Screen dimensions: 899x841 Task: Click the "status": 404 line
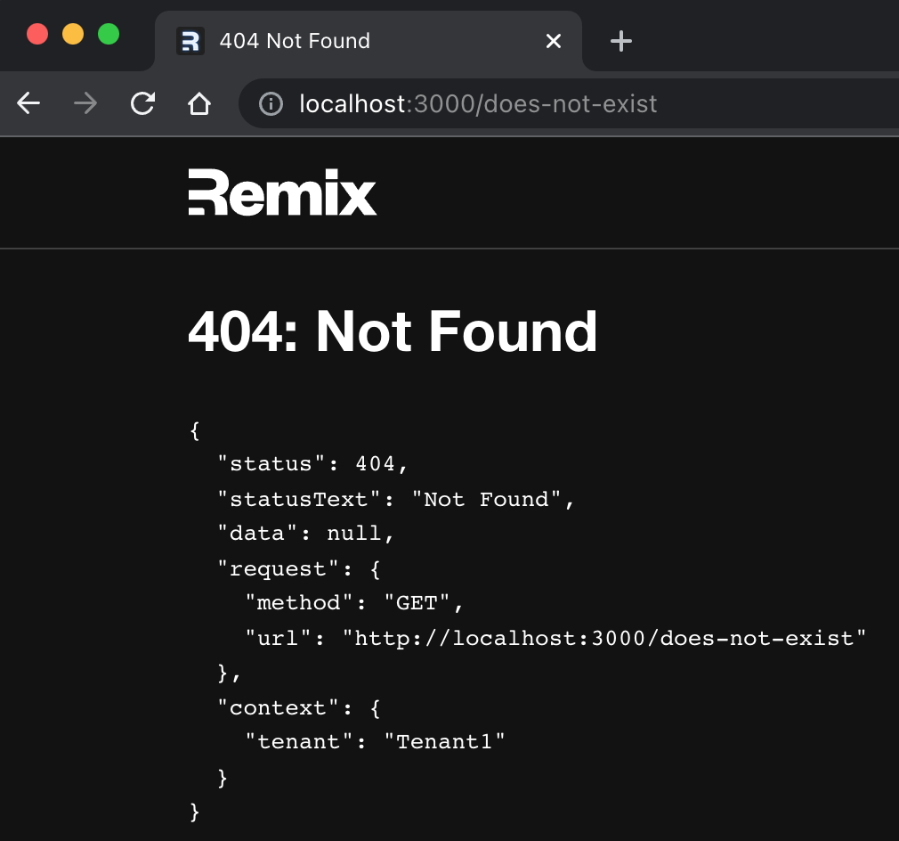(x=313, y=463)
